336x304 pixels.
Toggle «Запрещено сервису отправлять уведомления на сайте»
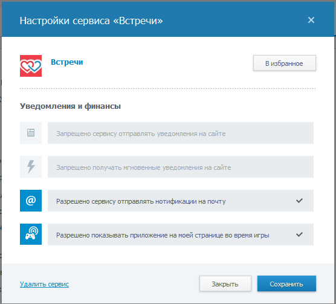(181, 133)
